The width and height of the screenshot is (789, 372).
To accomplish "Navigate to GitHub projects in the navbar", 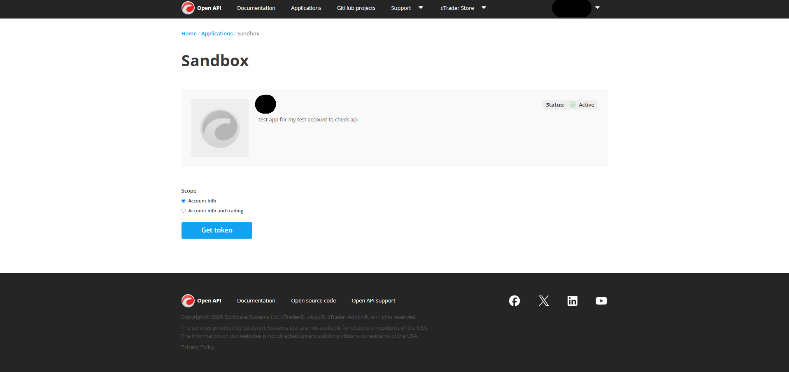I will (x=356, y=8).
